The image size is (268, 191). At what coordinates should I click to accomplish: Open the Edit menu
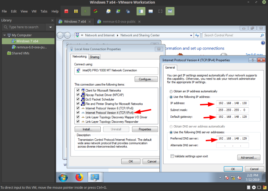pyautogui.click(x=14, y=11)
